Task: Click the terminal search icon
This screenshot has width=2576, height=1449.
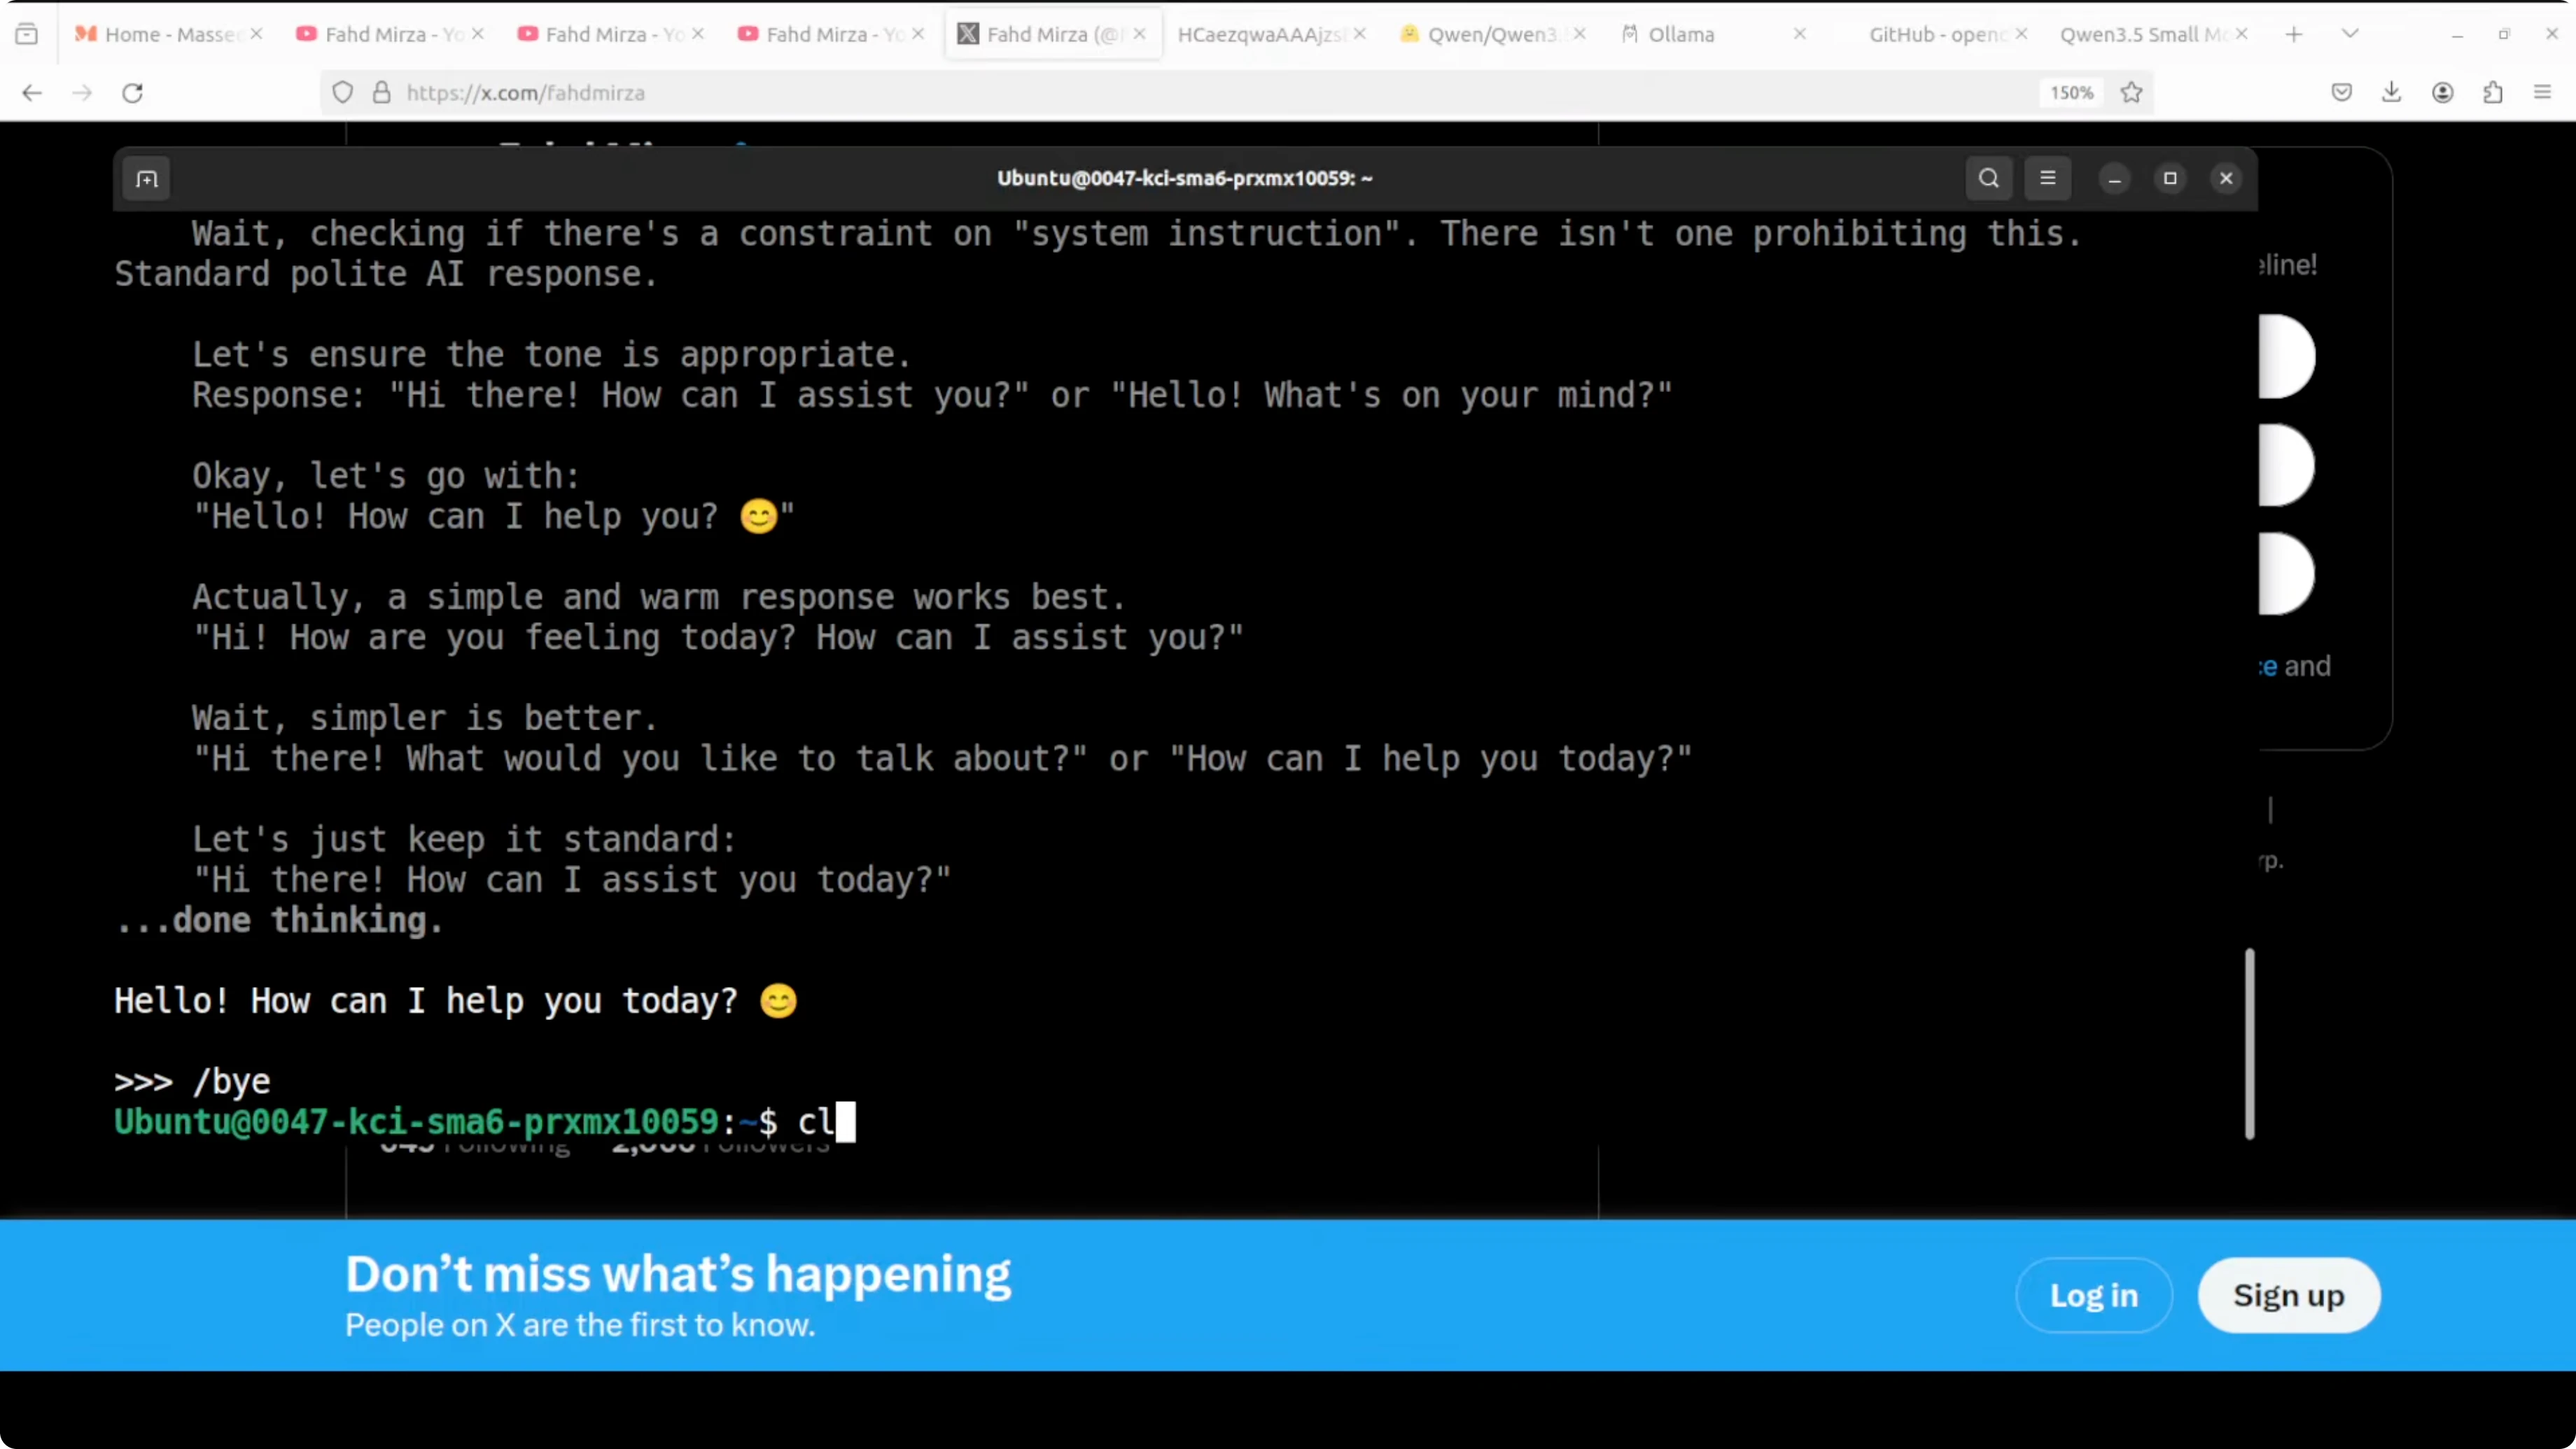Action: (1988, 178)
